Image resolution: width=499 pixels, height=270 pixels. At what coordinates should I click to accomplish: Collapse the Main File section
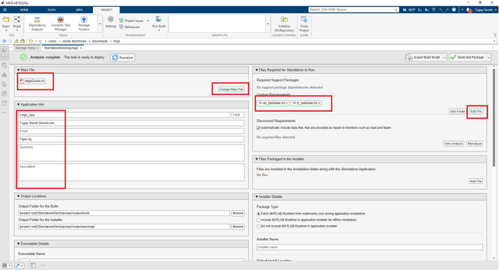[19, 70]
